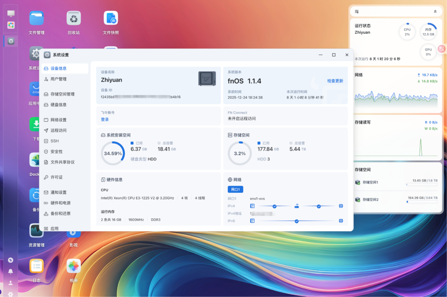Click the CPU usage gauge in the widget
447x297 pixels.
(x=407, y=32)
